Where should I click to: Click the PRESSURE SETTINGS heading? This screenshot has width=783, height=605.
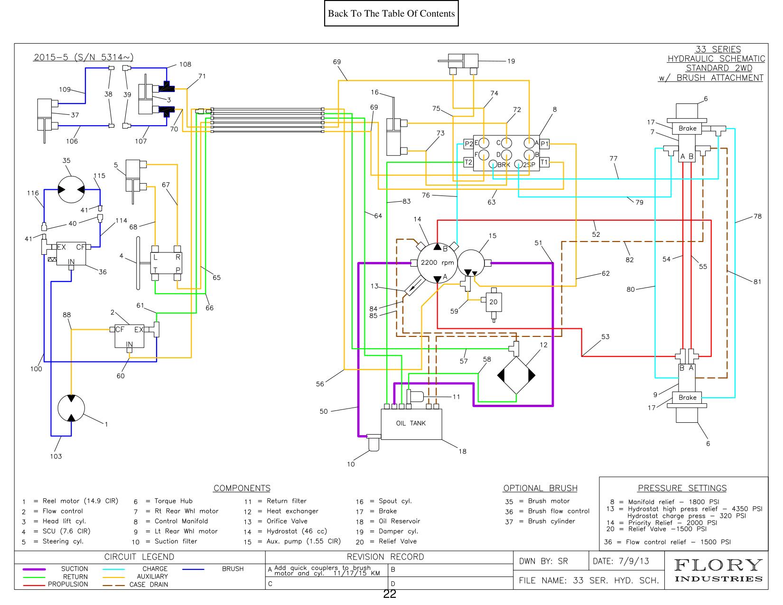pyautogui.click(x=682, y=488)
